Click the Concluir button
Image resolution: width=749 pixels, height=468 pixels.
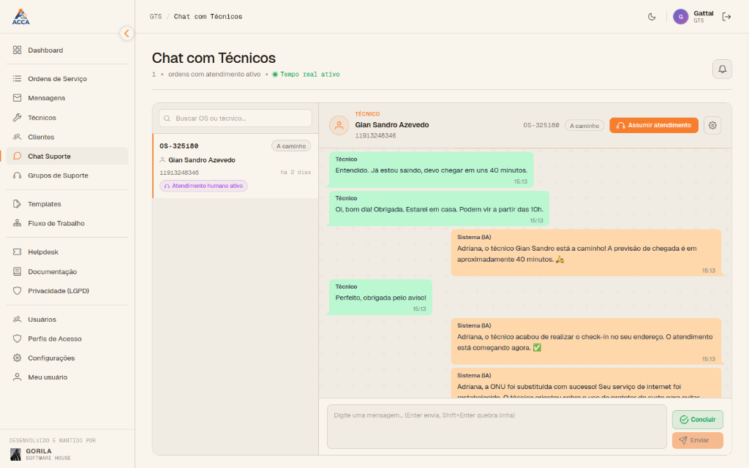(697, 419)
